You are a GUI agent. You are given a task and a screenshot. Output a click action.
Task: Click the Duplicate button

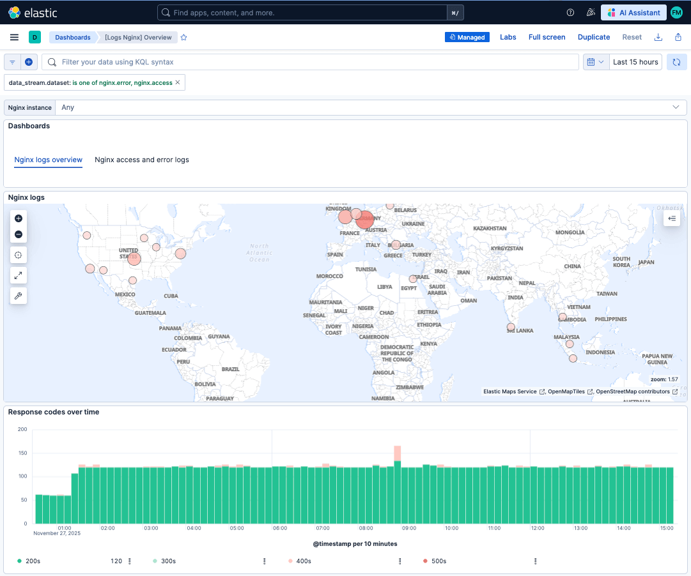tap(593, 37)
